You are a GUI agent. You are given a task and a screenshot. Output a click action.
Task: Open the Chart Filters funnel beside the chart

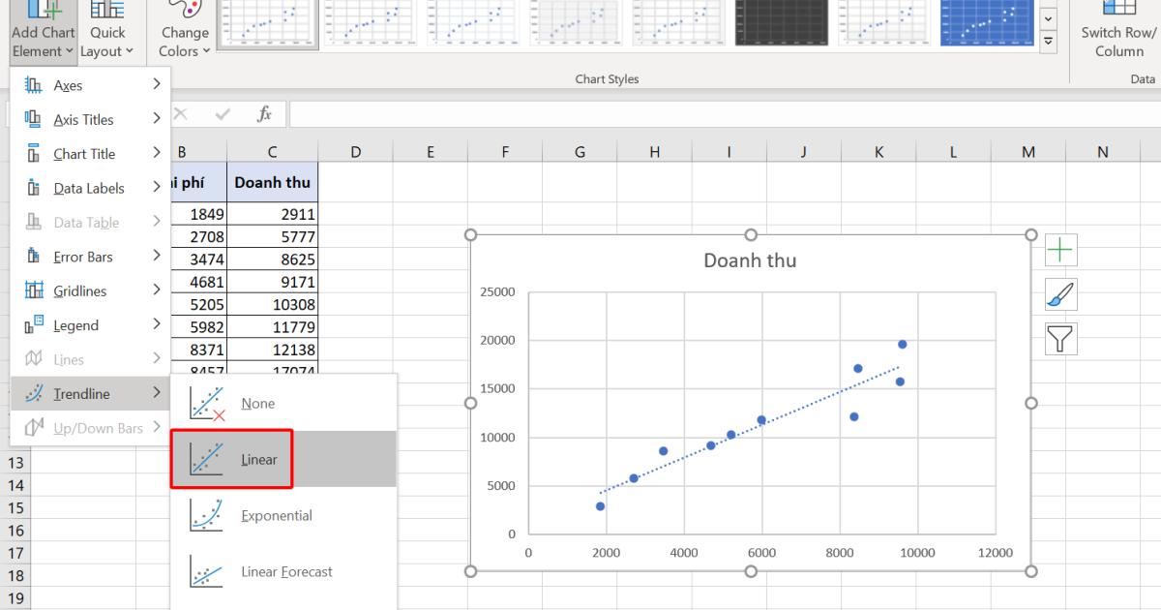pyautogui.click(x=1060, y=339)
